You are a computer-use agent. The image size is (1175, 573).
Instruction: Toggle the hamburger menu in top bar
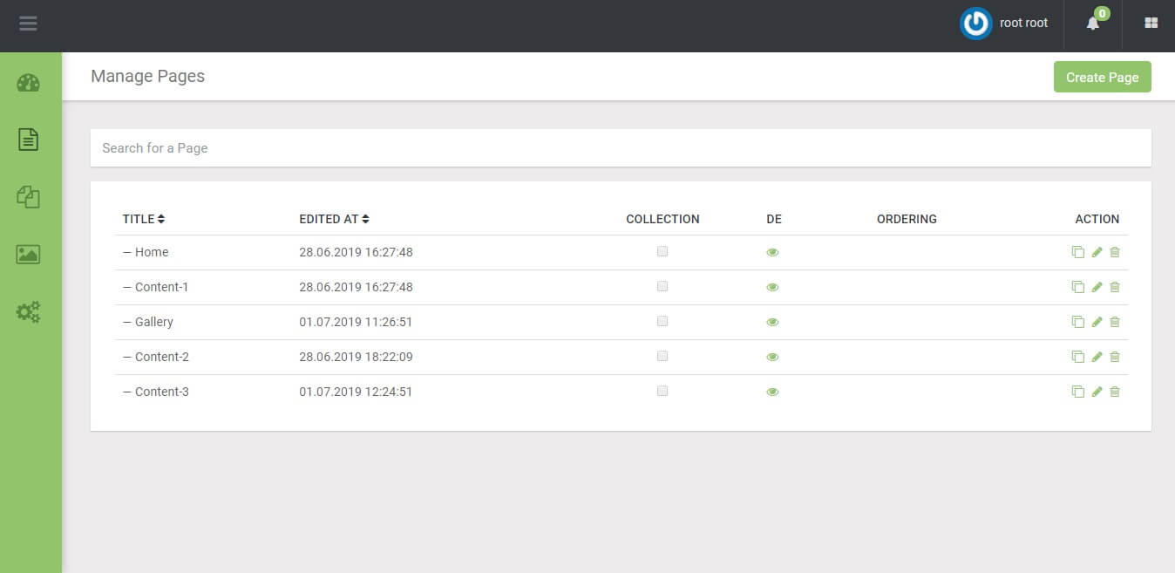28,24
